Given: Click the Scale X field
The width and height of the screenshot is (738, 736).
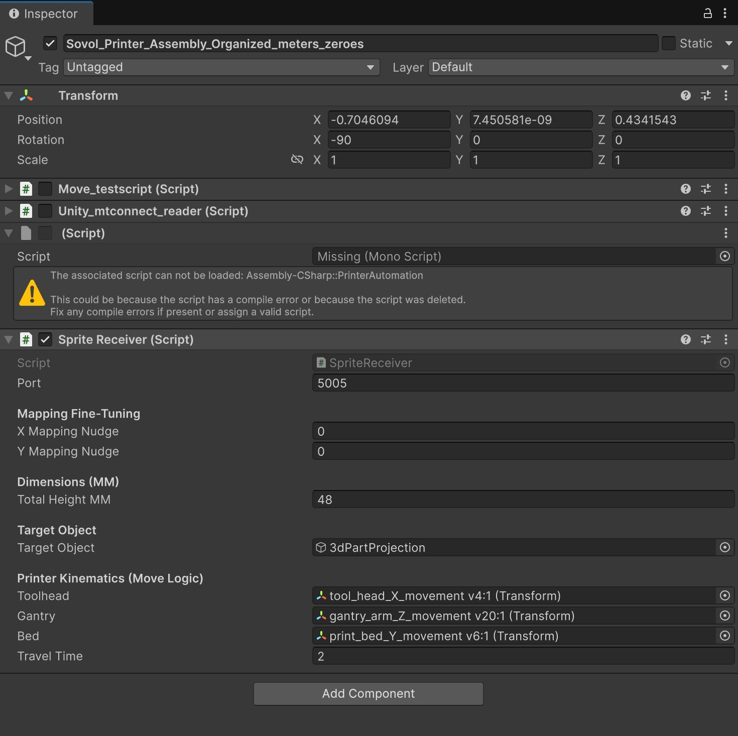Looking at the screenshot, I should (x=389, y=160).
